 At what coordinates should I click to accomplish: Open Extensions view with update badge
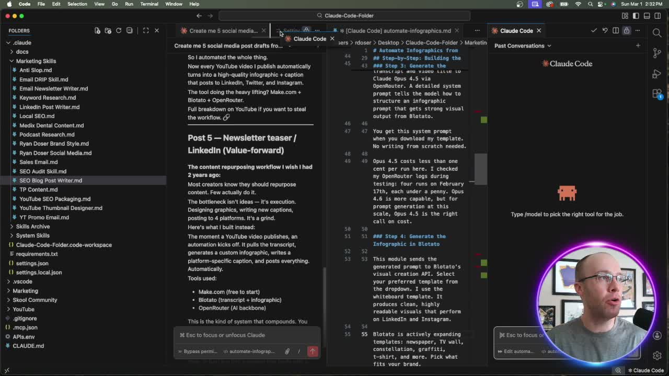(657, 94)
